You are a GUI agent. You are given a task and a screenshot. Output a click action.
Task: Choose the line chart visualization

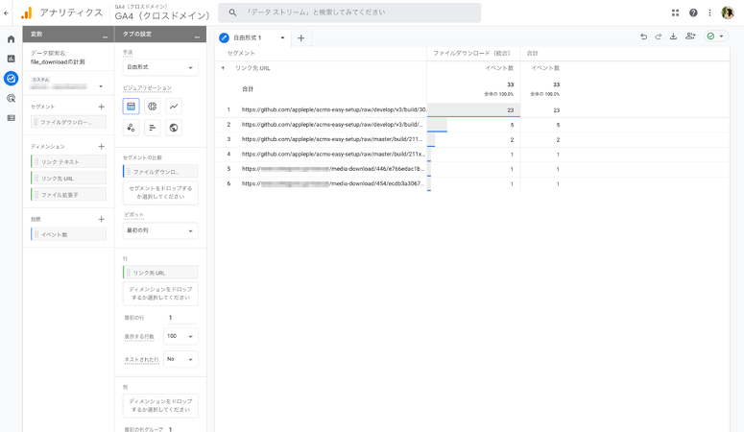(x=174, y=107)
